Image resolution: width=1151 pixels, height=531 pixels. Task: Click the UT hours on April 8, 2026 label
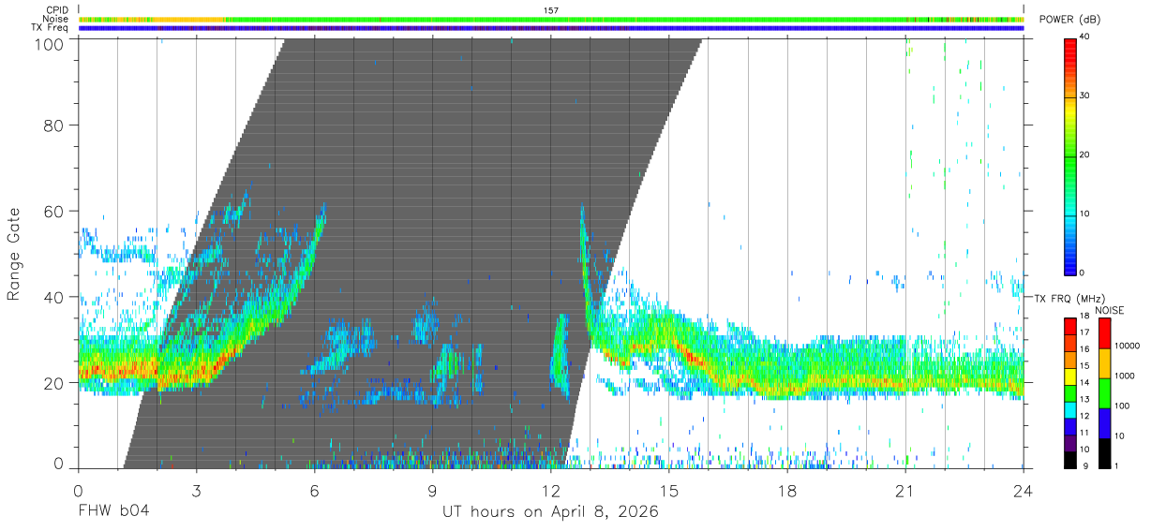551,512
